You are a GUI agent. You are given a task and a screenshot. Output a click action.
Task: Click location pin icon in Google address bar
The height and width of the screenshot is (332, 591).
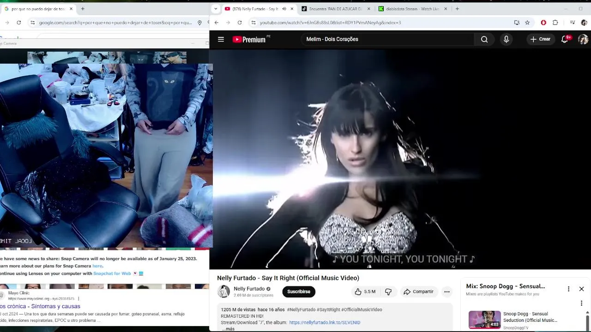tap(199, 23)
